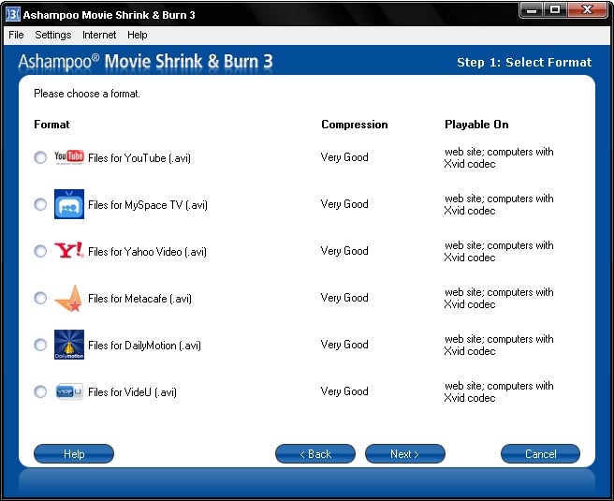This screenshot has width=614, height=501.
Task: Click the 'Files for MySpace TV (.avi)' label
Action: (148, 204)
